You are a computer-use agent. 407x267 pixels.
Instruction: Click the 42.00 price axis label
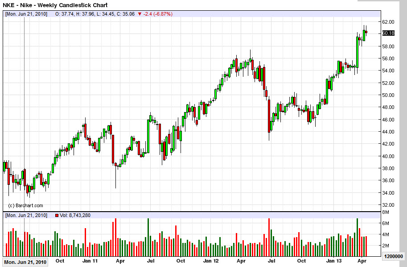pos(388,144)
